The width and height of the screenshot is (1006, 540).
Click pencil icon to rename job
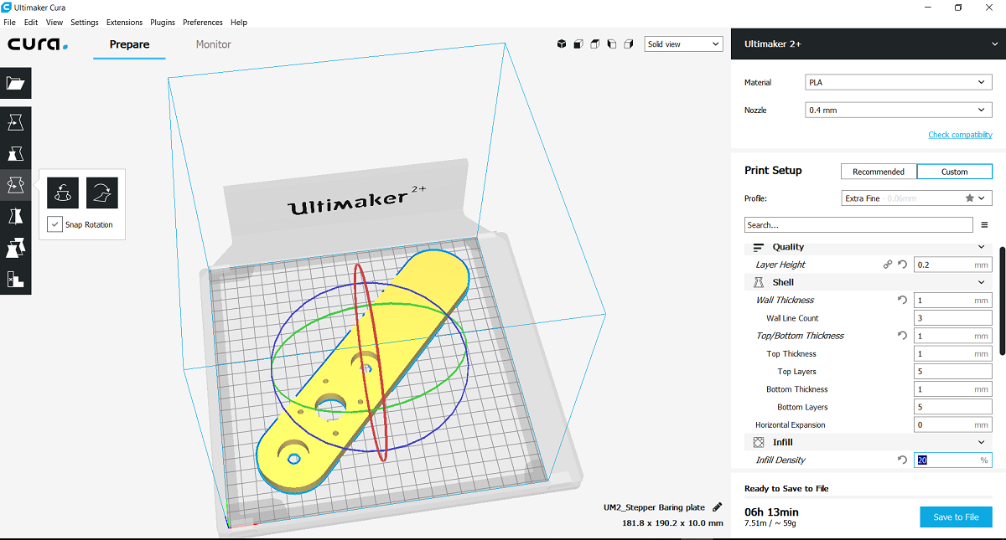tap(717, 507)
